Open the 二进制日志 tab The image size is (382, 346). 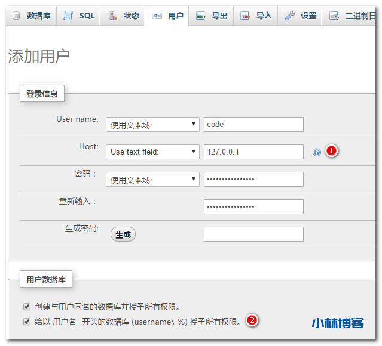[x=349, y=16]
